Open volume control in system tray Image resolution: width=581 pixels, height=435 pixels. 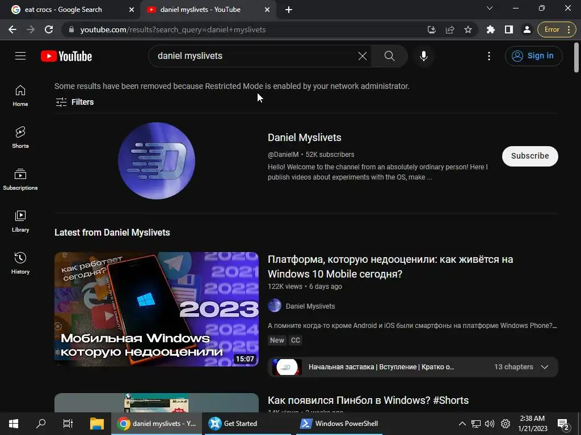[490, 424]
